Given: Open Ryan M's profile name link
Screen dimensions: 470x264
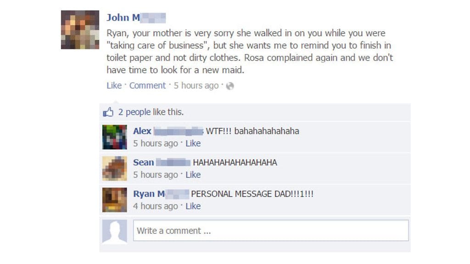Looking at the screenshot, I should pyautogui.click(x=161, y=194).
